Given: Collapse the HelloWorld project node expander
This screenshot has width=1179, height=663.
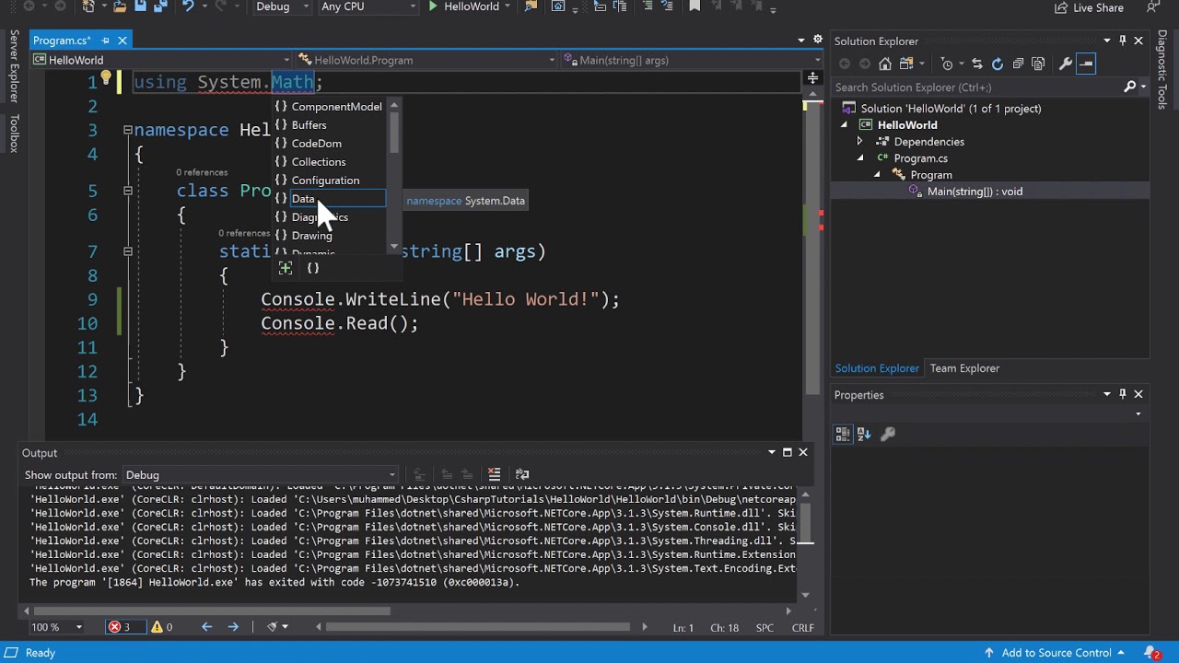Looking at the screenshot, I should [844, 125].
